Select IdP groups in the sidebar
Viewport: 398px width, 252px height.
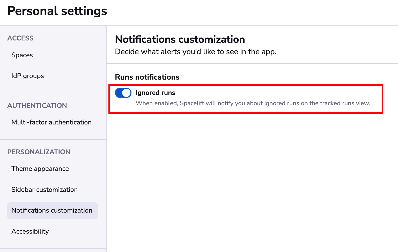(27, 76)
